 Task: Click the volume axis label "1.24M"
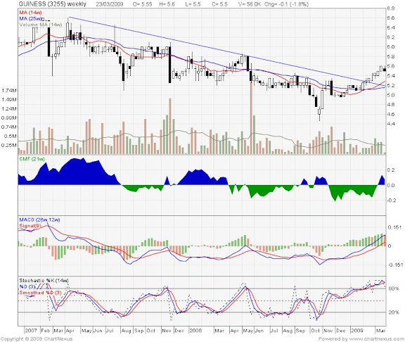[9, 109]
